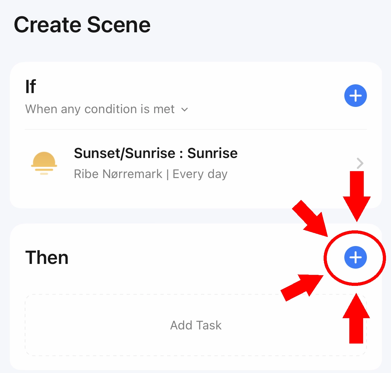The image size is (391, 373).
Task: Click the red diagonal arrow pointing up-right
Action: 302,287
